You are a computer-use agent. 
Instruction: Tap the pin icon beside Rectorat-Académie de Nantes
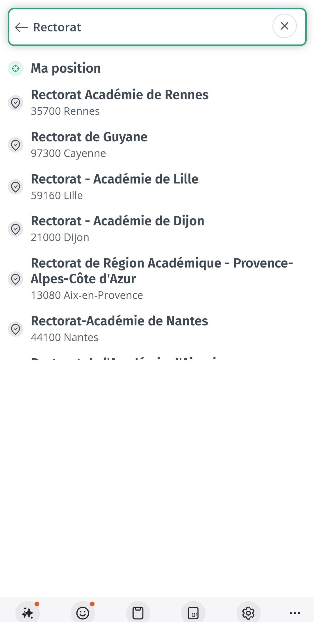(x=15, y=329)
